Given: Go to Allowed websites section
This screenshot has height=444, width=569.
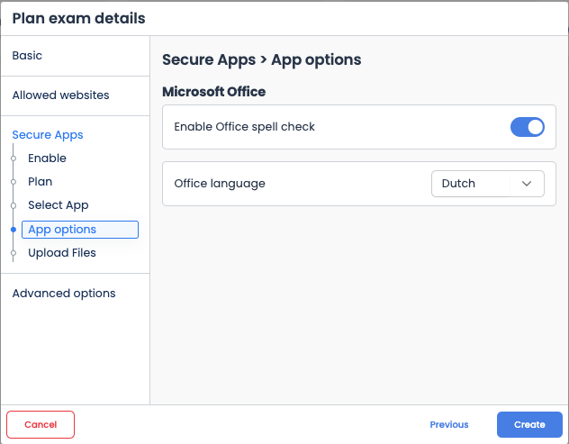Looking at the screenshot, I should tap(60, 95).
